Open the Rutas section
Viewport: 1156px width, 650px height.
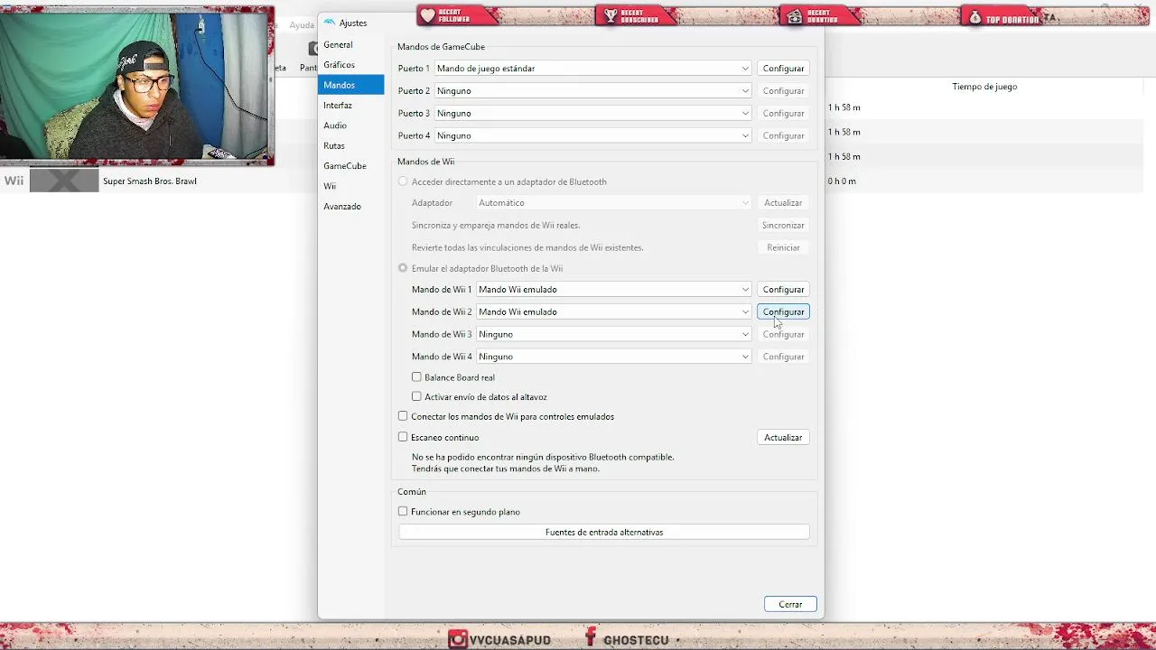coord(351,145)
